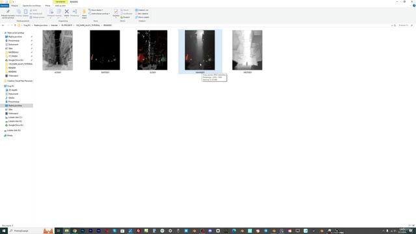This screenshot has height=234, width=416.
Task: Switch to the Alati za slike tab
Action: 60,6
